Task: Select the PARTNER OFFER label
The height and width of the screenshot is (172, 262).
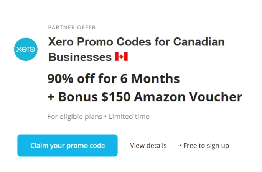Action: [x=72, y=28]
